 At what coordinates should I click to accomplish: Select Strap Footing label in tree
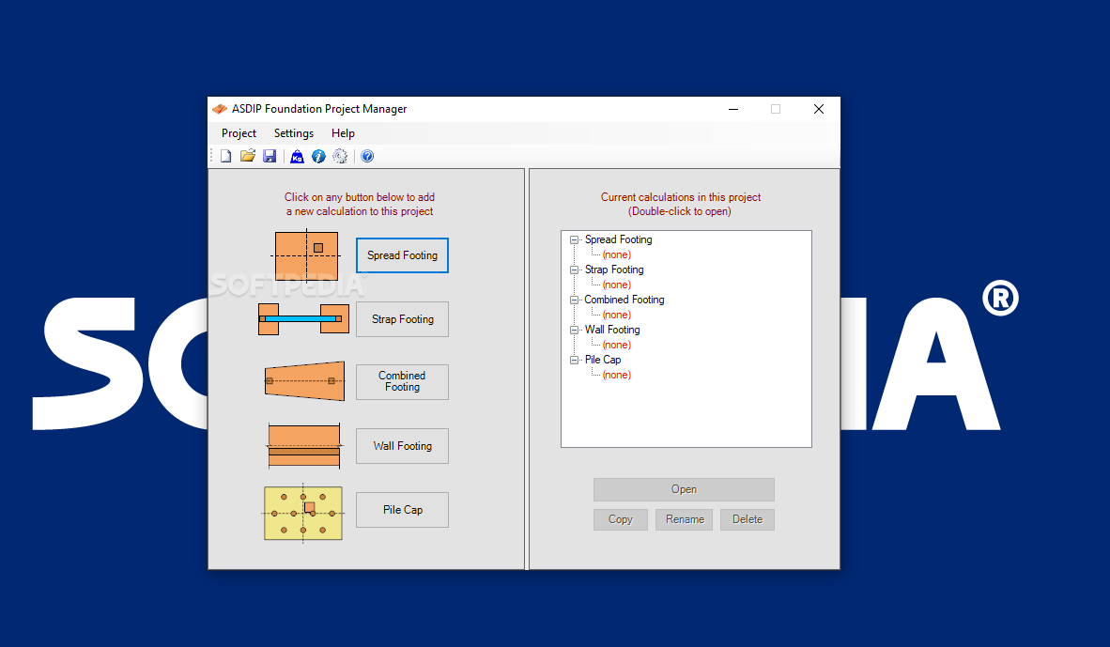(x=614, y=270)
